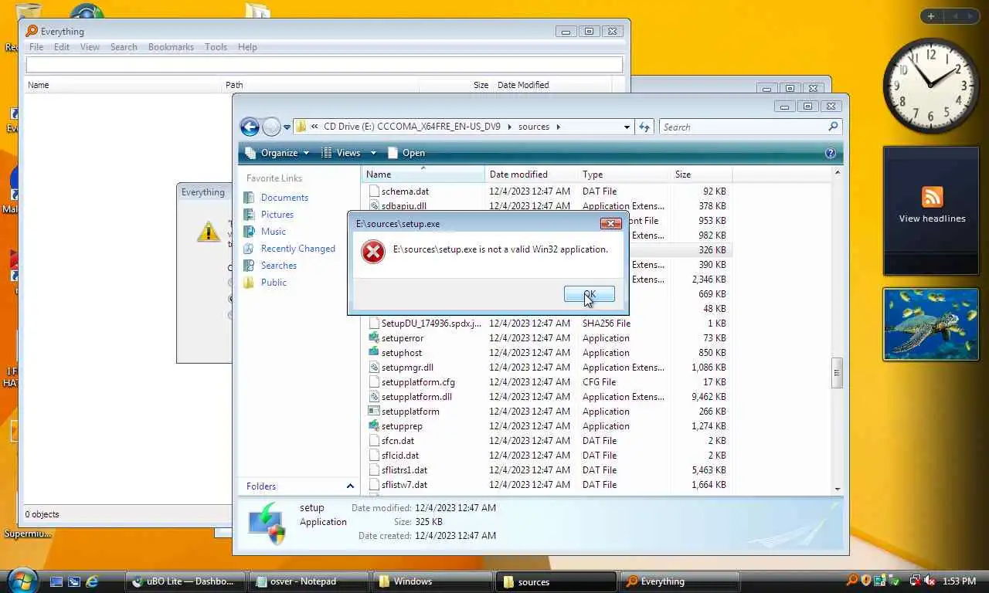Go back with the Explorer Back arrow

pyautogui.click(x=249, y=127)
